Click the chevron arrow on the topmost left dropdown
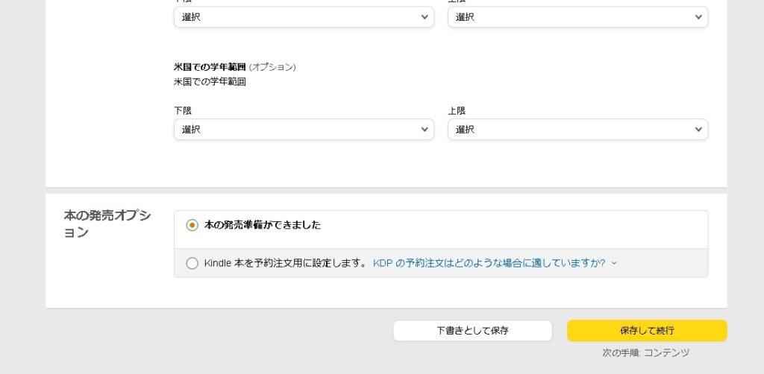Image resolution: width=764 pixels, height=374 pixels. click(x=425, y=17)
